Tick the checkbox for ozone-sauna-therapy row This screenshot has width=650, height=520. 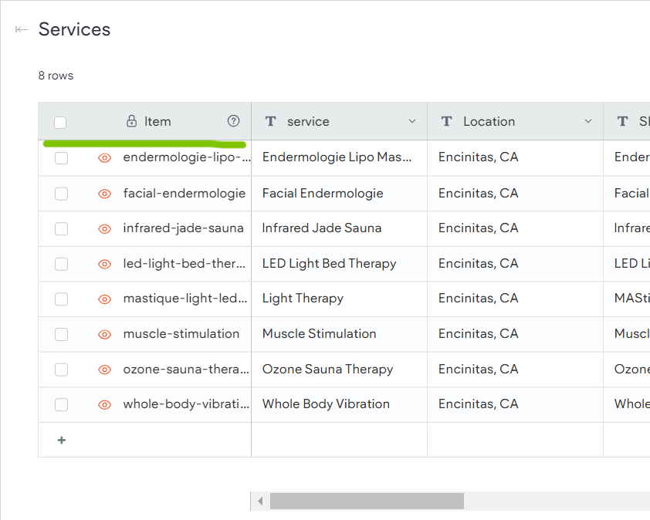tap(61, 370)
